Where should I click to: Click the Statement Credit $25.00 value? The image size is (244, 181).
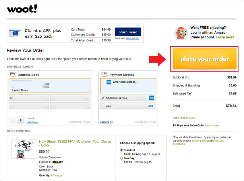tap(105, 35)
